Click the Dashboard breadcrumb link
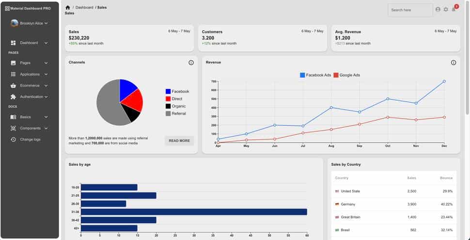Screen dimensions: 470x240 pyautogui.click(x=84, y=8)
